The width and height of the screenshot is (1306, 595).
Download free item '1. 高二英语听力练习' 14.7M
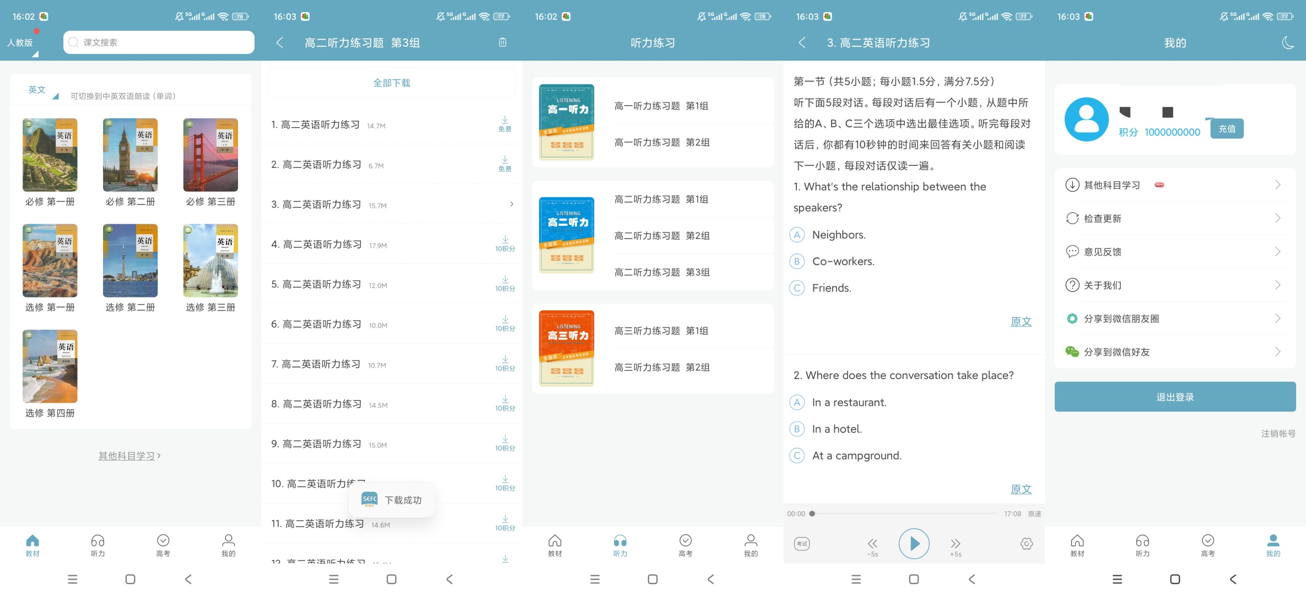505,124
